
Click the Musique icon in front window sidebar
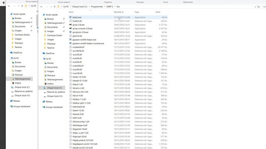point(45,75)
